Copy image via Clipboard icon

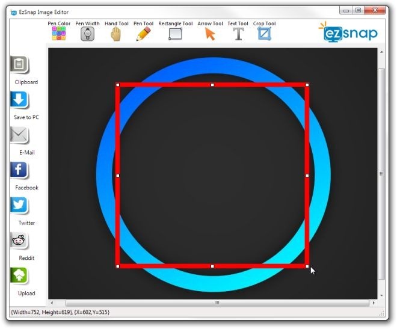click(x=19, y=65)
